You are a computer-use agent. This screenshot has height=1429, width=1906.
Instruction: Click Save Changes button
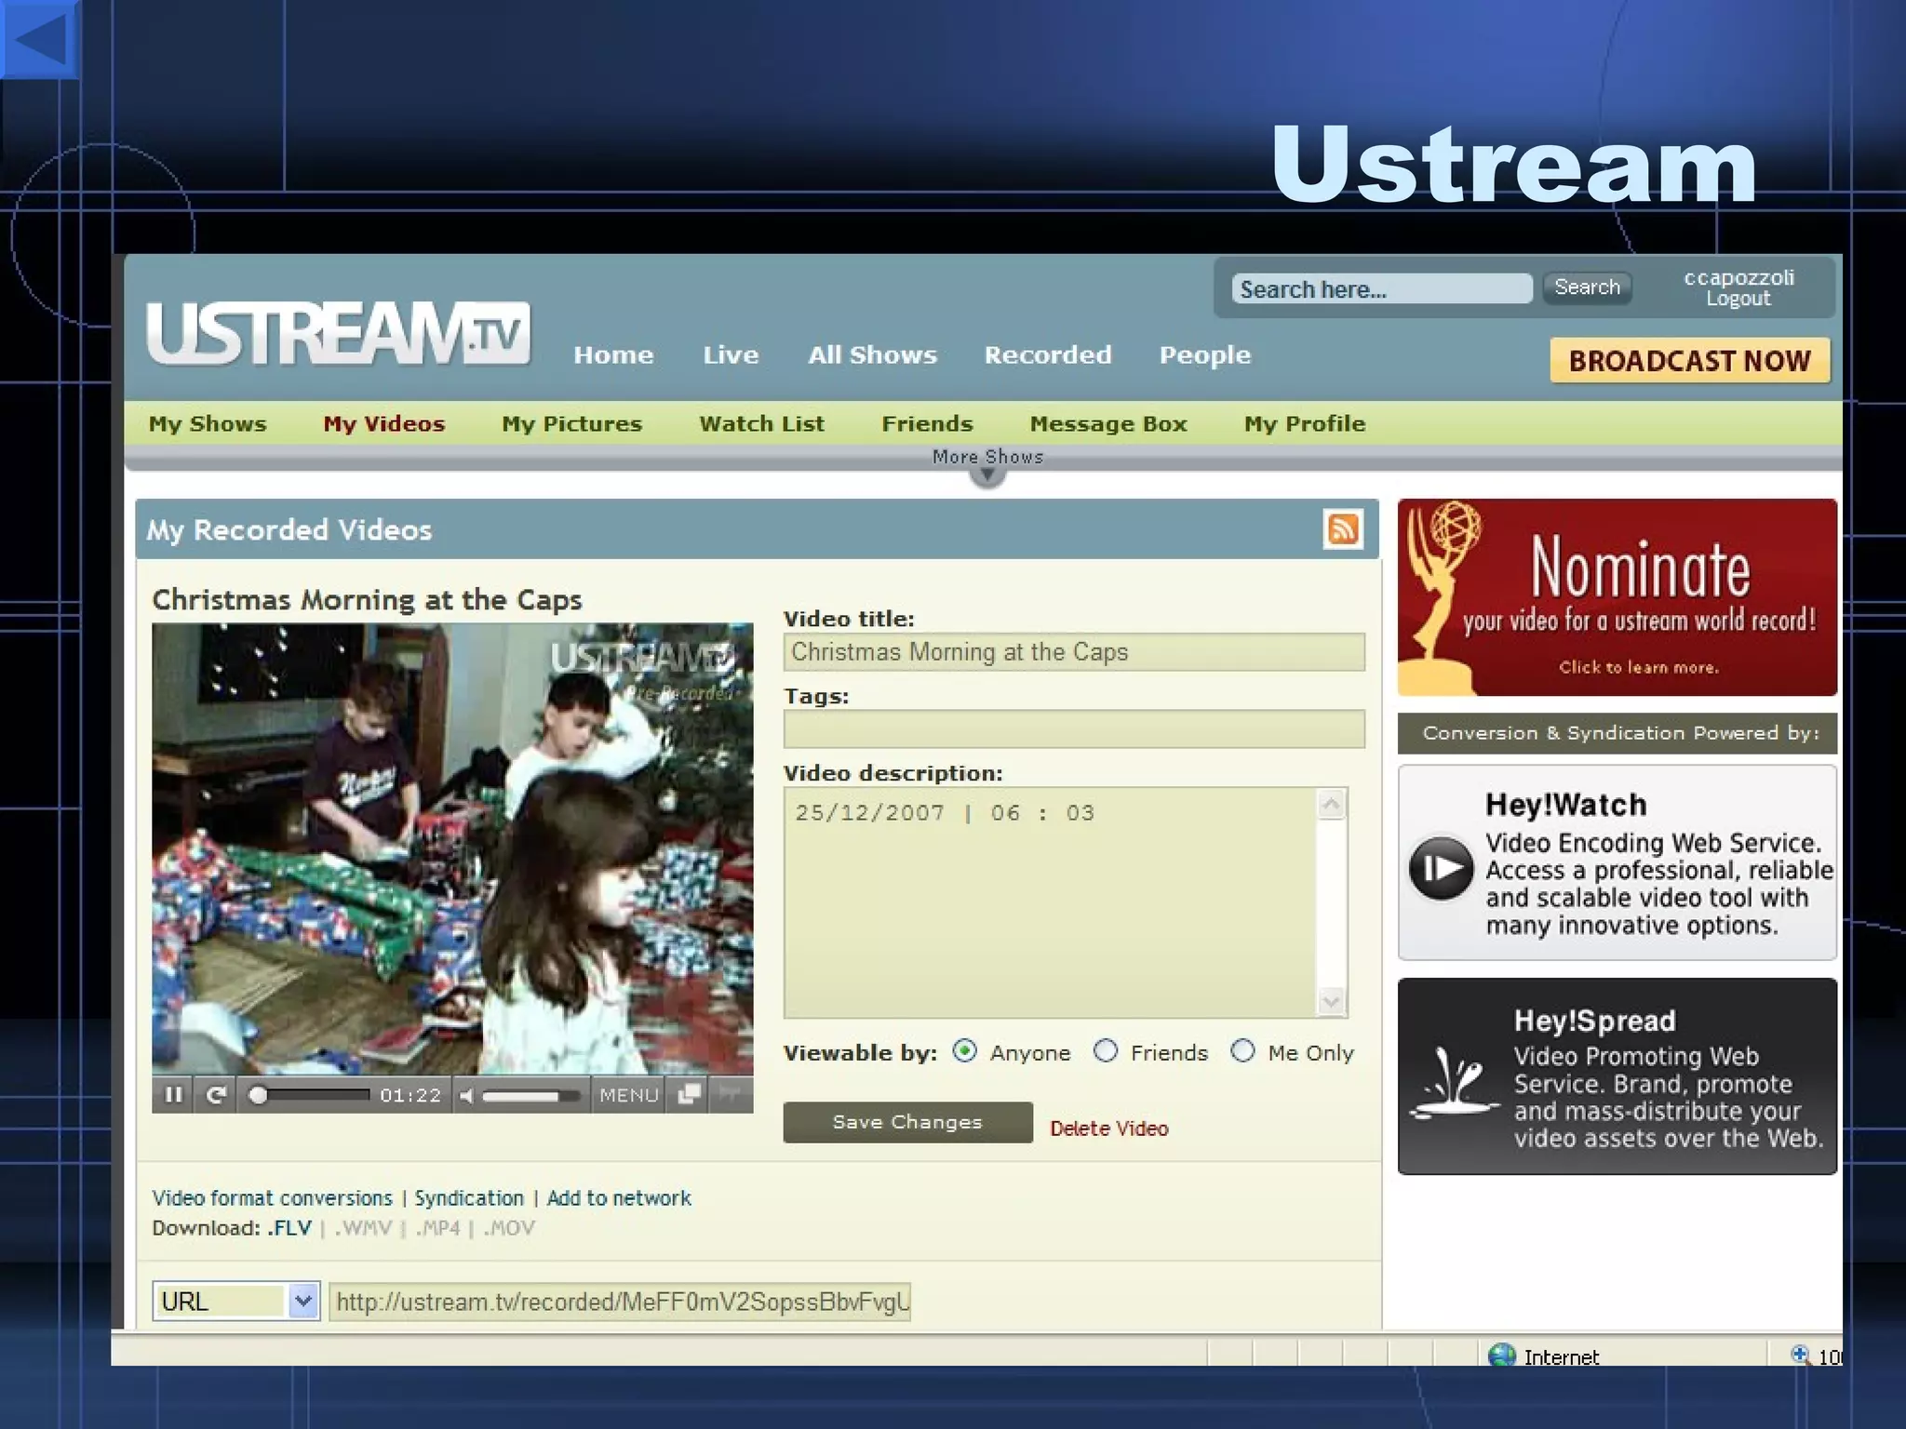(907, 1122)
